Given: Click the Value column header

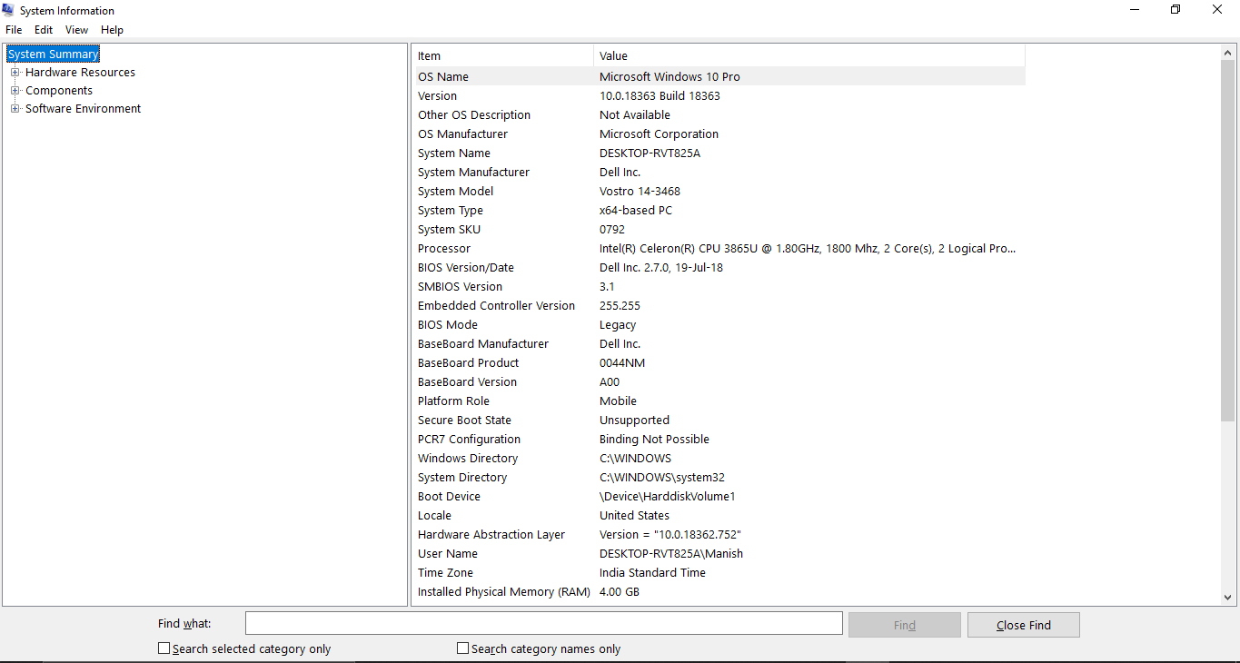Looking at the screenshot, I should 809,56.
